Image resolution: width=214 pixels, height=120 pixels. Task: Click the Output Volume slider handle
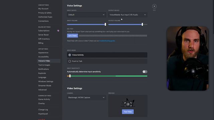tap(142, 24)
